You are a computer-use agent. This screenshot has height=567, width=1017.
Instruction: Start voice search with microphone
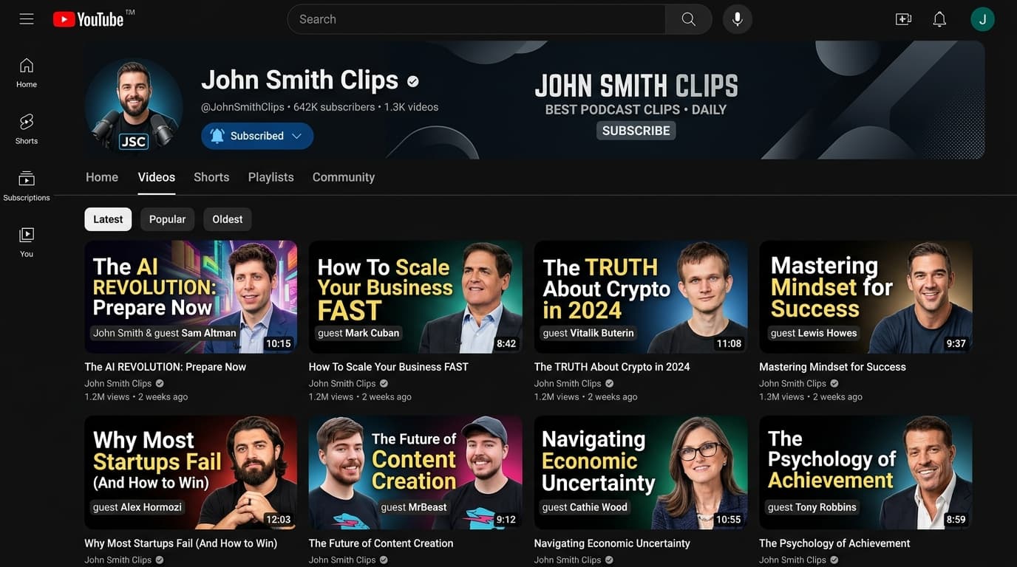tap(737, 19)
